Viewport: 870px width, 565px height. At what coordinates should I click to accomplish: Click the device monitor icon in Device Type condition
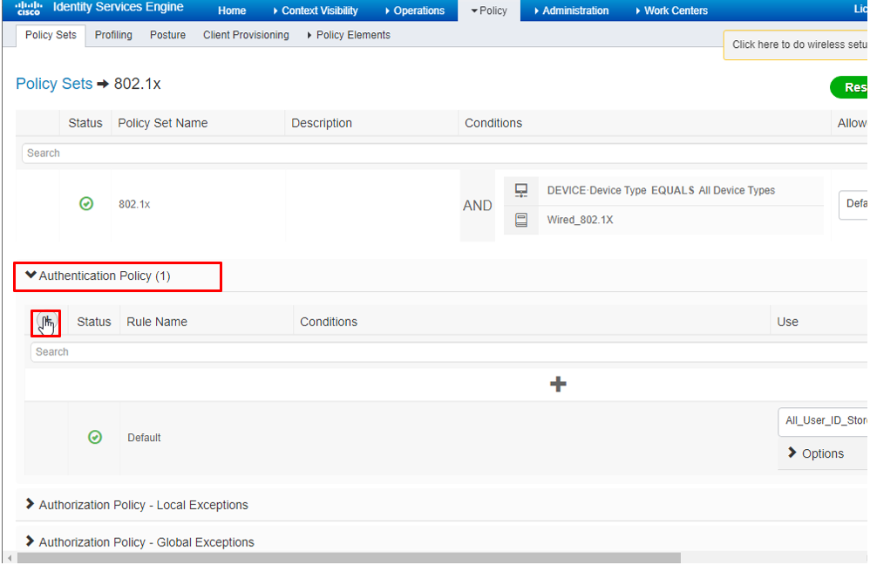click(x=521, y=190)
